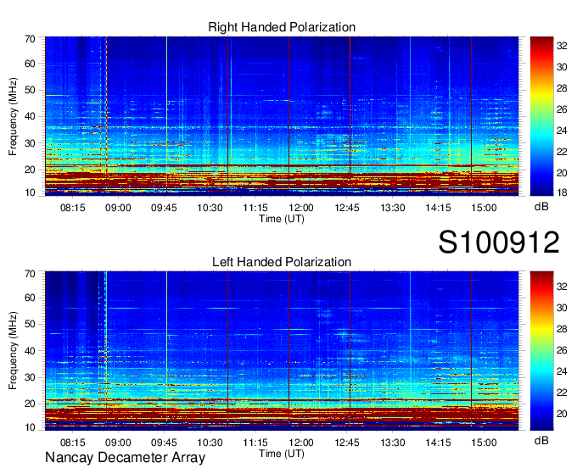
Task: Click 11:15 tick on Right Handed time axis
Action: 255,208
